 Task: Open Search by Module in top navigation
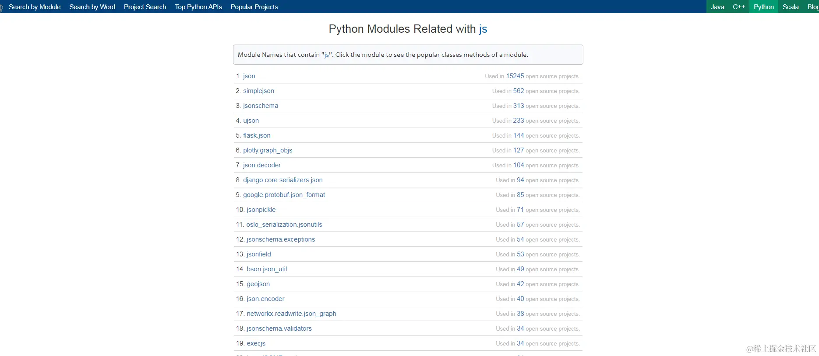coord(35,7)
